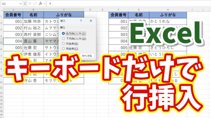211x118 pixels.
Task: Click cell B1 名前 header
Action: 33,15
